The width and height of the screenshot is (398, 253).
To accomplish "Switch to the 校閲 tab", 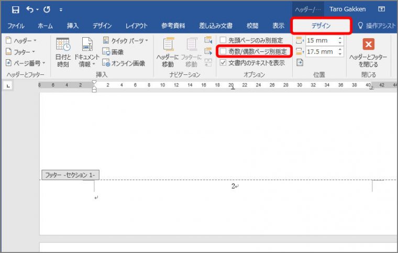I will (x=252, y=26).
